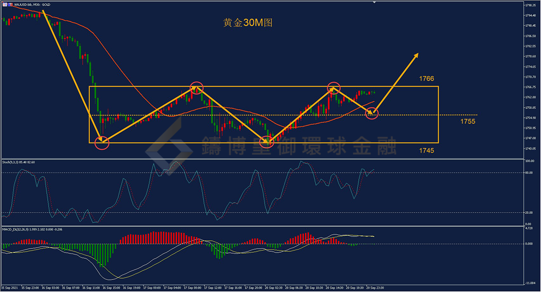
Task: Select the red circle at the first 1745 low
Action: coord(102,142)
